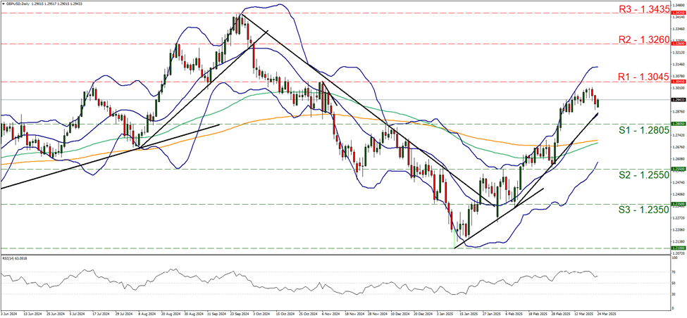Click the red 1.3260 price tag on axis

click(677, 44)
